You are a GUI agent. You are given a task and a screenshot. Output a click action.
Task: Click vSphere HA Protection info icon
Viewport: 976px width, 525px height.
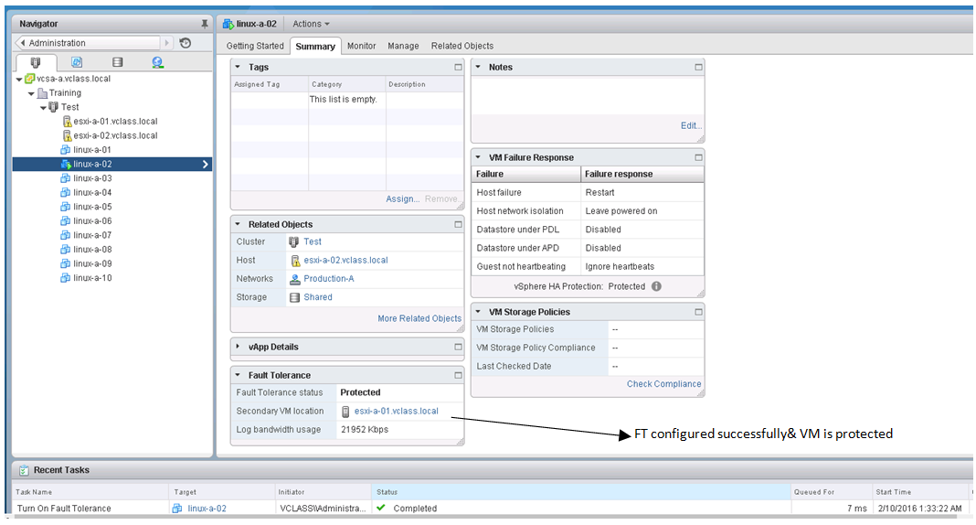656,286
